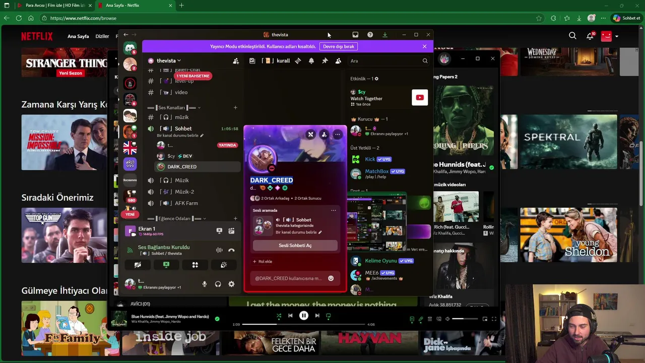Screen dimensions: 645x363
Task: Open Netflix profile dropdown arrow
Action: click(616, 36)
